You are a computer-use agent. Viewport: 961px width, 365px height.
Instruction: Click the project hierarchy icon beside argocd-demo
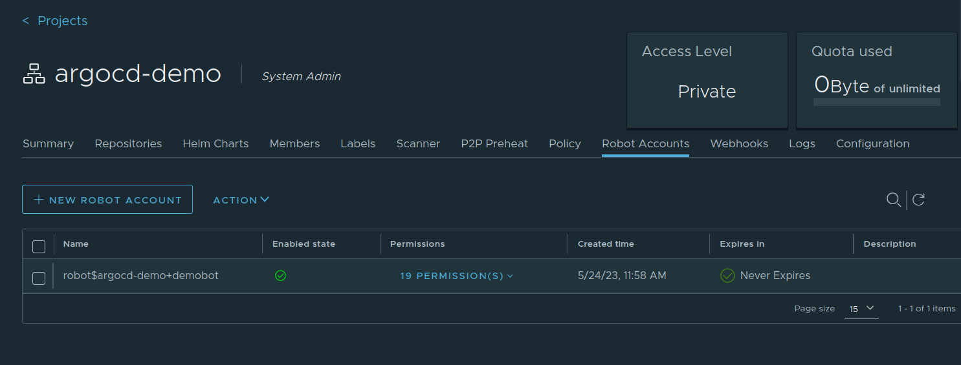pos(34,74)
